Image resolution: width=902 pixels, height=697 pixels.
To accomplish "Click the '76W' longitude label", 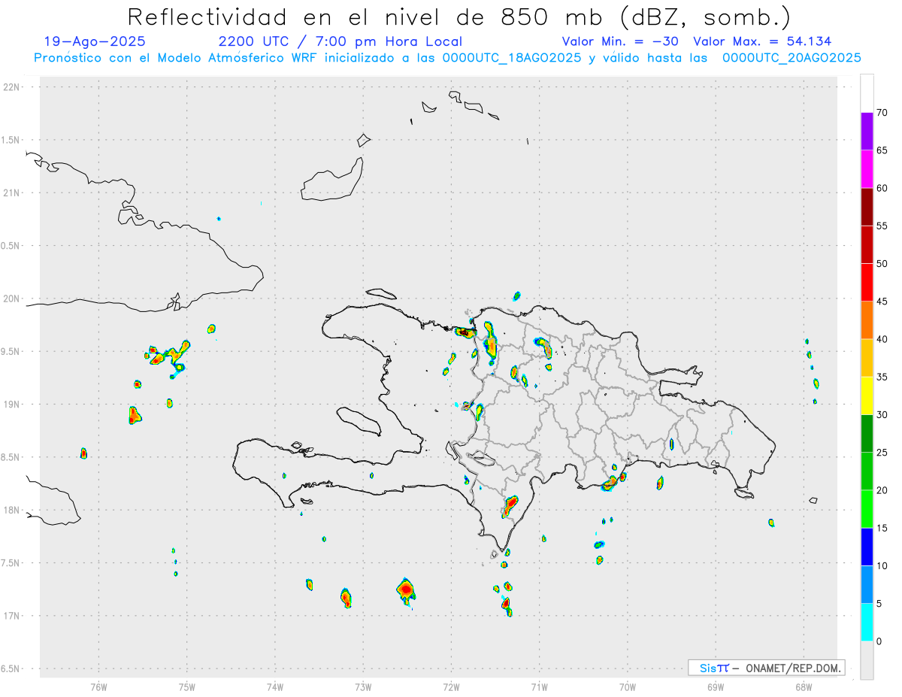I will [x=98, y=686].
